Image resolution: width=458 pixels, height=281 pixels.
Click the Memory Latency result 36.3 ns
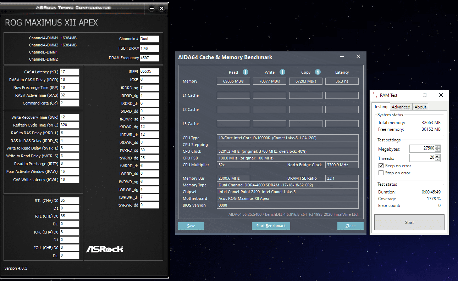(x=342, y=81)
